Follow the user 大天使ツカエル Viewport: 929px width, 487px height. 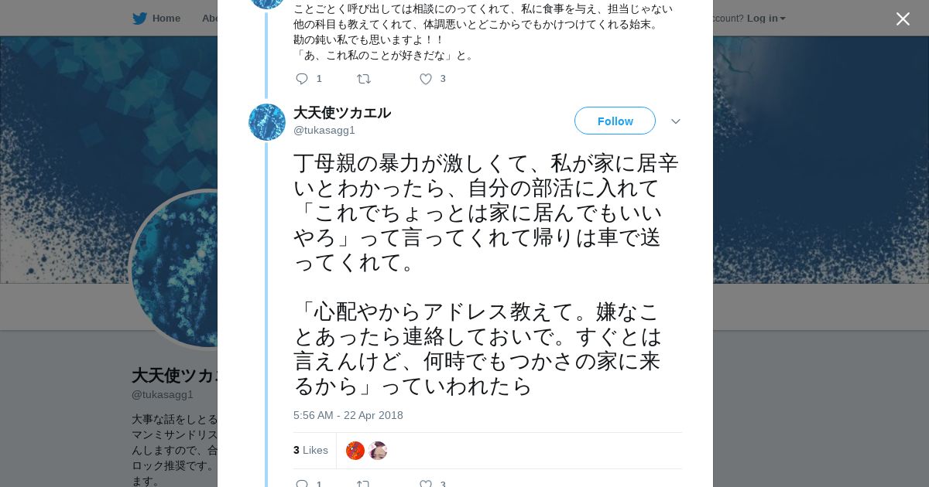point(615,121)
